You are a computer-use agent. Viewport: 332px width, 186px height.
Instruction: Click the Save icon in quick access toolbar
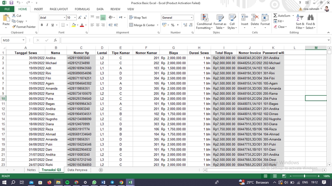(x=11, y=3)
